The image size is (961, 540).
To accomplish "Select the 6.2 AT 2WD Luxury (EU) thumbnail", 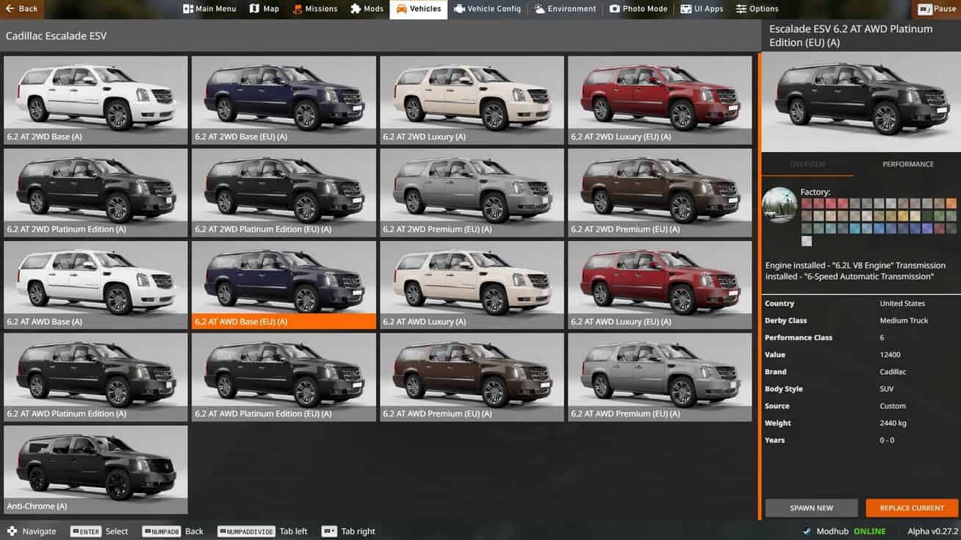I will pyautogui.click(x=660, y=100).
